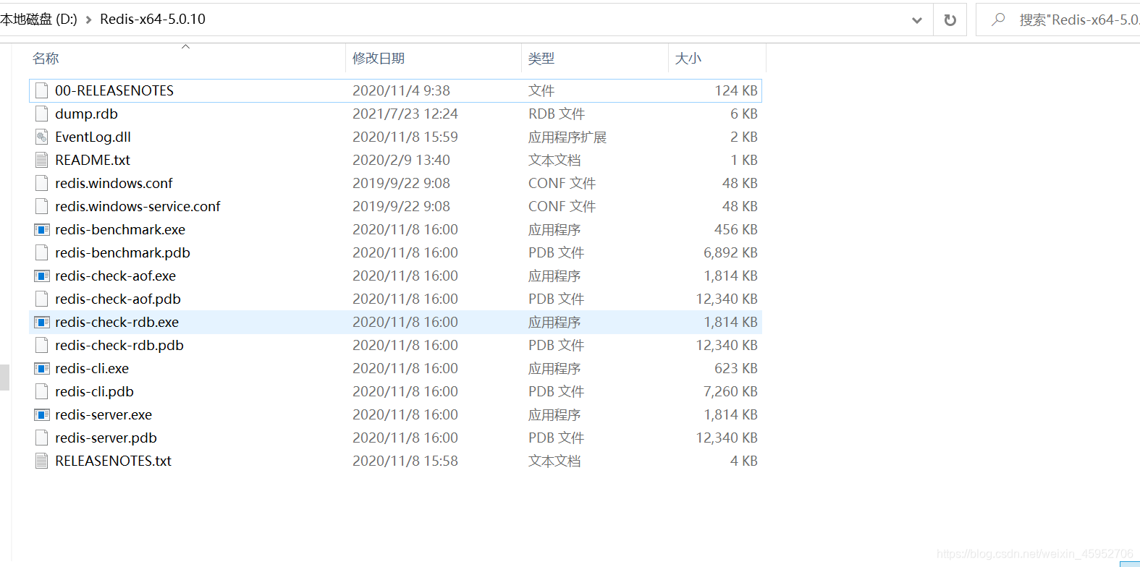Select the redis-benchmark.pdb file name
Viewport: 1140px width, 567px height.
pos(122,252)
